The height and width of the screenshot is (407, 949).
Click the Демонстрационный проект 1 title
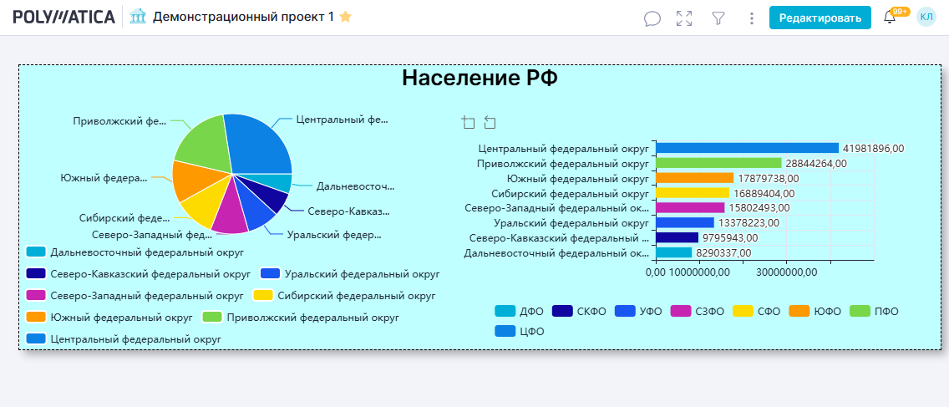(243, 17)
